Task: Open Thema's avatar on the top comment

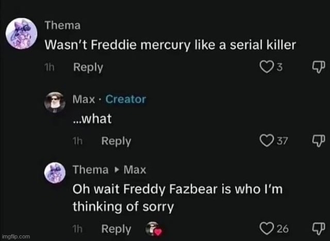Action: click(x=22, y=36)
